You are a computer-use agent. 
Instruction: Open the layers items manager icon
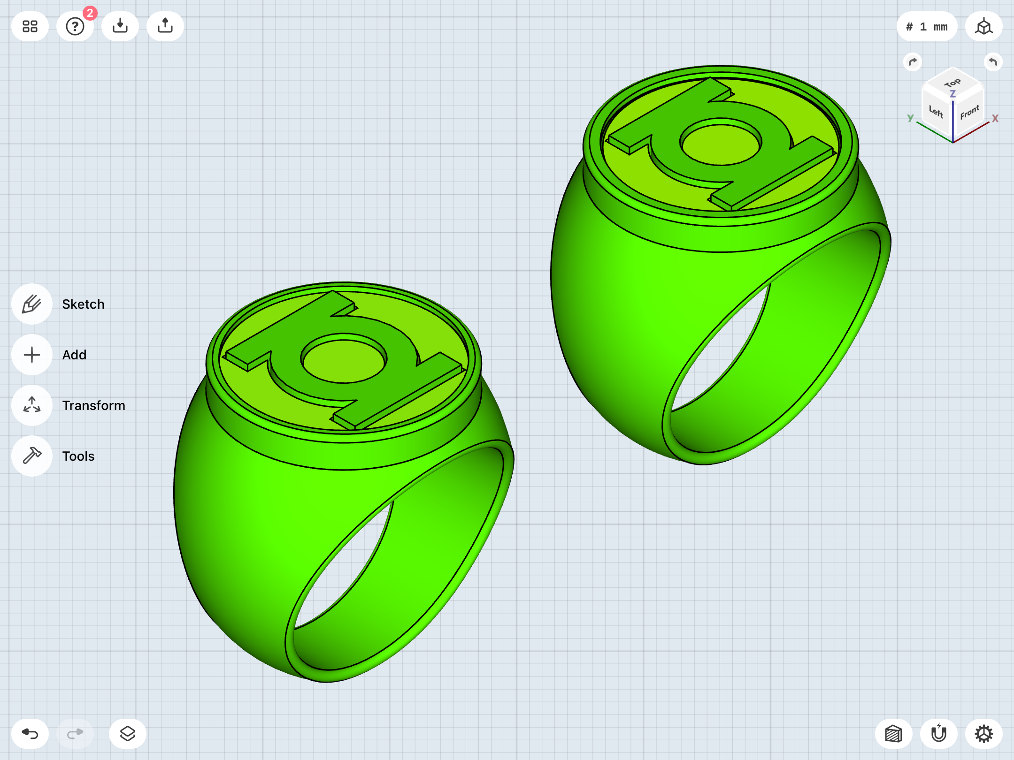tap(128, 734)
